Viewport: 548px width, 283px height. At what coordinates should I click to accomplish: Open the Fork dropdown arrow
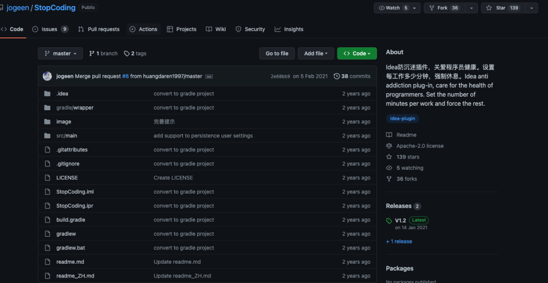(471, 8)
